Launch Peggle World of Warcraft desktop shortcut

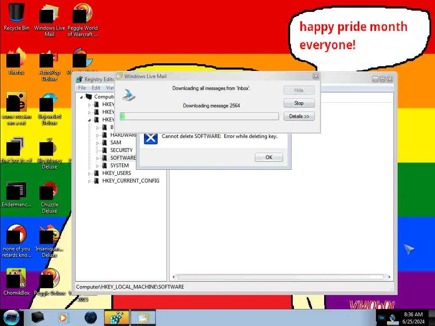[x=82, y=20]
